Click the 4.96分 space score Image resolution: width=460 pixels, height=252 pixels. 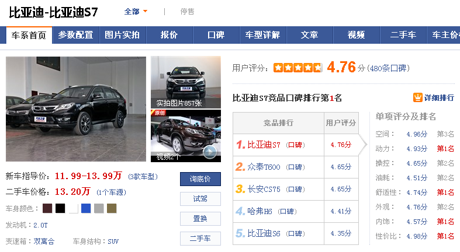tap(417, 134)
